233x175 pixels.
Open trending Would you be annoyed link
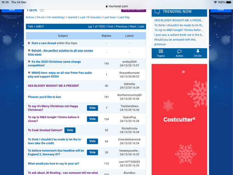coord(176,40)
